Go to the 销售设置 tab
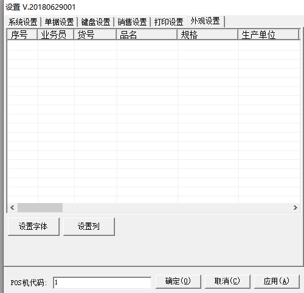304x293 pixels. pyautogui.click(x=132, y=22)
